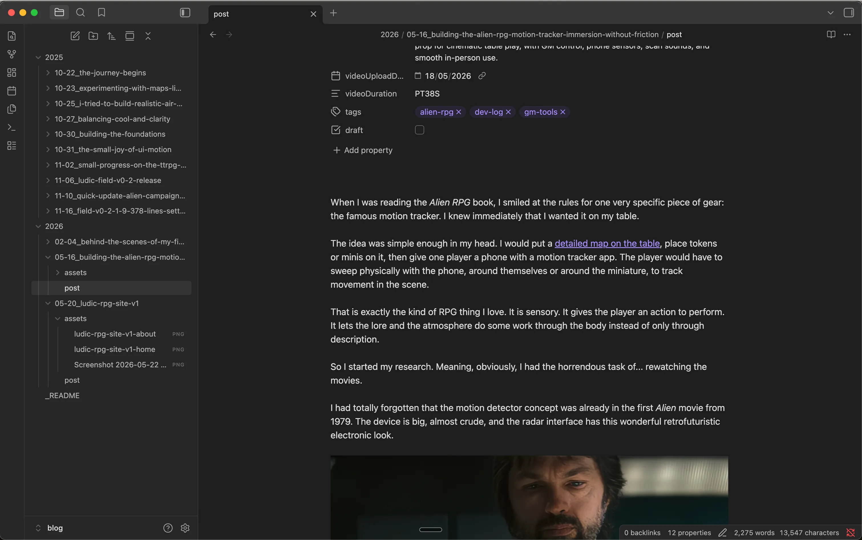
Task: Expand the 10-27_balancing-cool-and-clarity folder
Action: [48, 119]
